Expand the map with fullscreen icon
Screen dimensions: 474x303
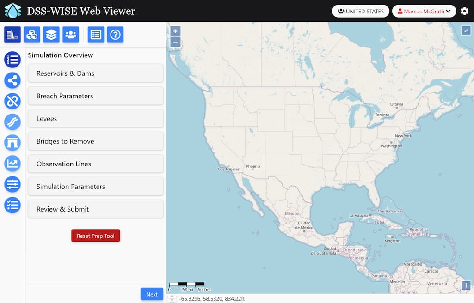pyautogui.click(x=466, y=30)
